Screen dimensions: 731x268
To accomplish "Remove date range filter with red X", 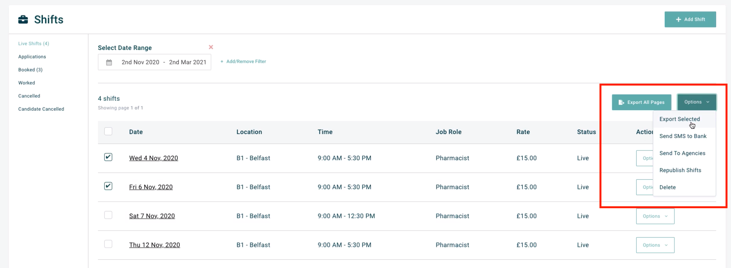I will click(211, 47).
